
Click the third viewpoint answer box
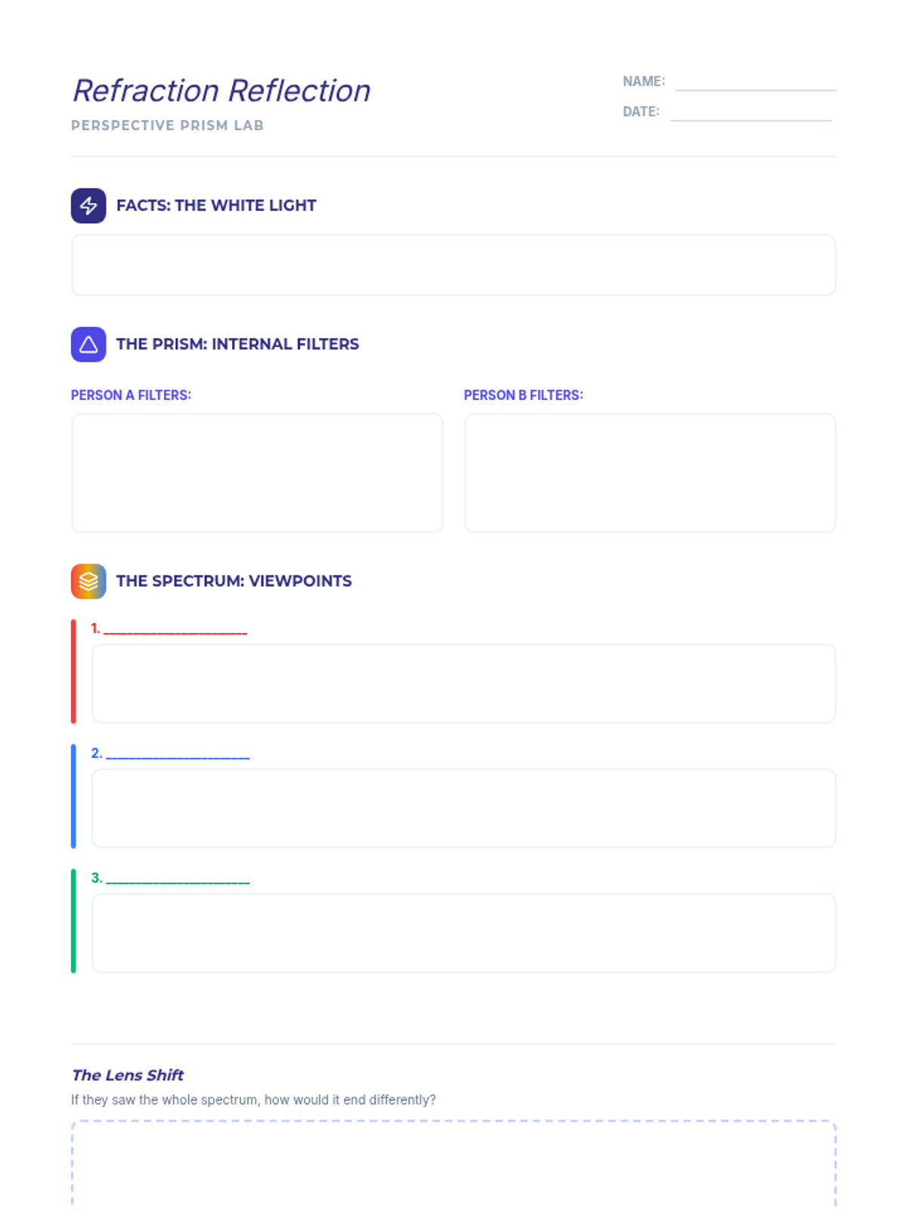[x=463, y=933]
